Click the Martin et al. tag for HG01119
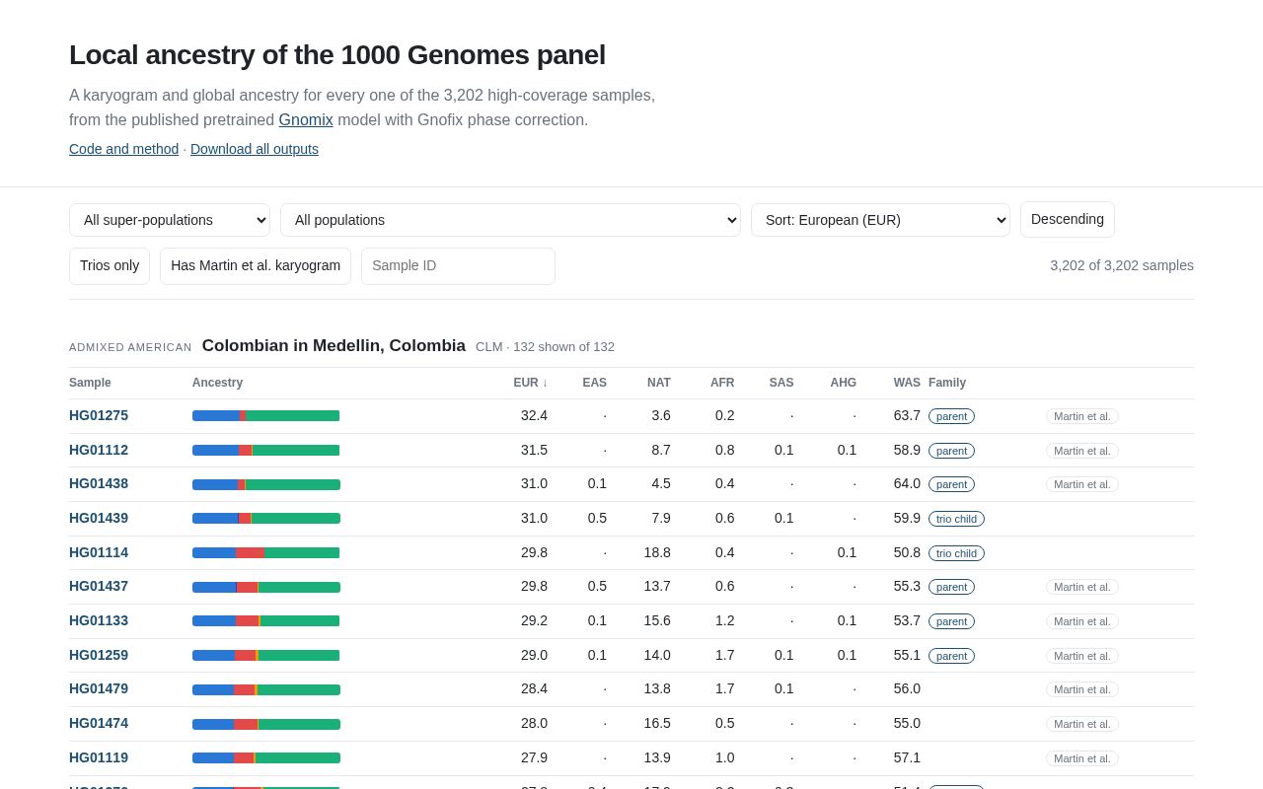Viewport: 1263px width, 789px height. point(1082,758)
